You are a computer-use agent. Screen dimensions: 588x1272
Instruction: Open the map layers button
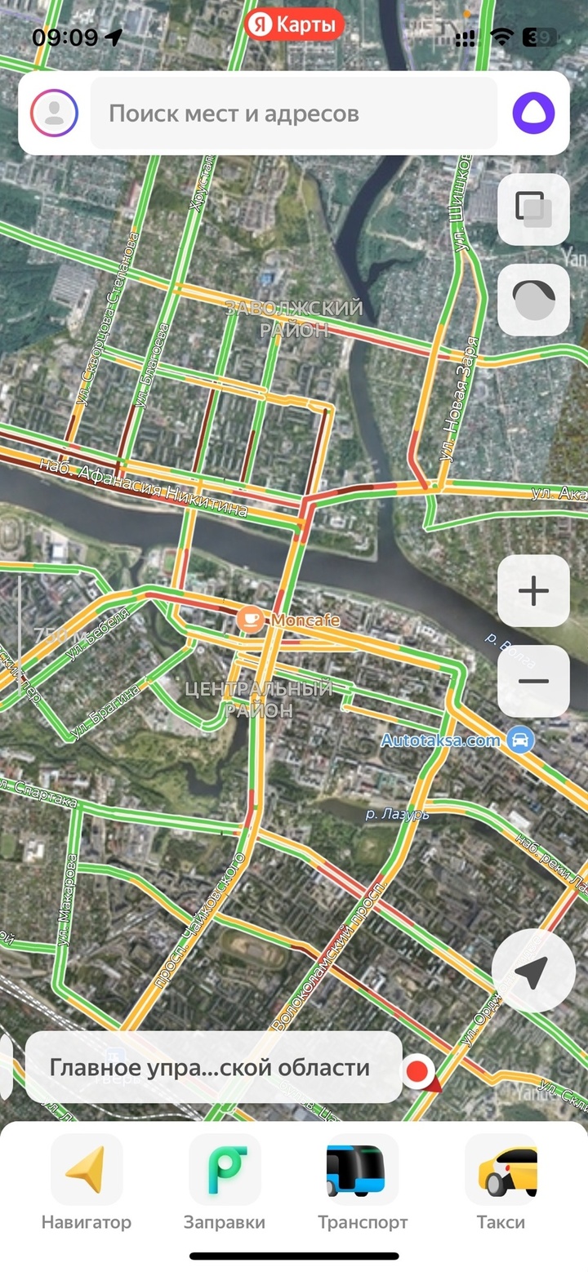(533, 209)
